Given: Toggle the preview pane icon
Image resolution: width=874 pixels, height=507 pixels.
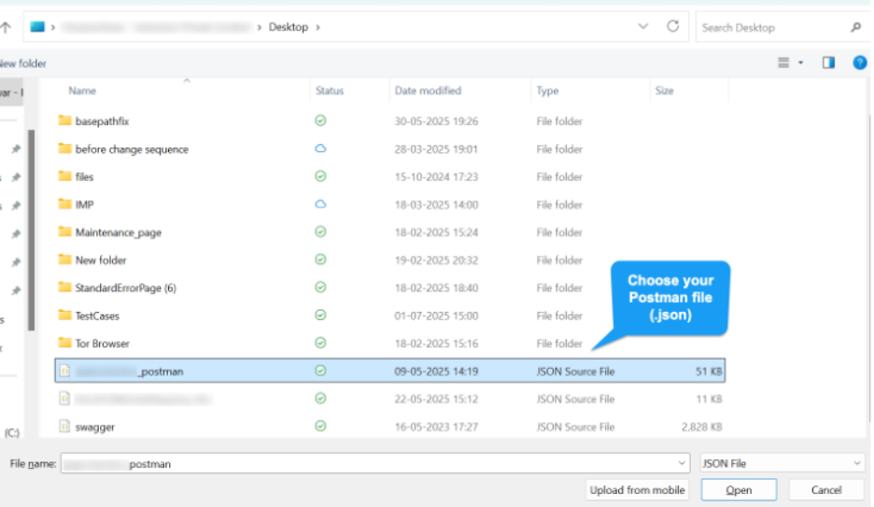Looking at the screenshot, I should pyautogui.click(x=828, y=63).
